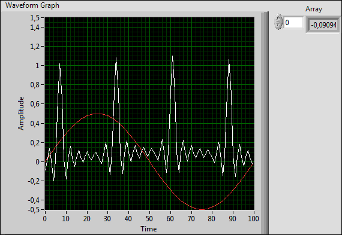Viewport: 342px width, 235px height.
Task: Click the 70 marker on Time scale
Action: coord(191,218)
